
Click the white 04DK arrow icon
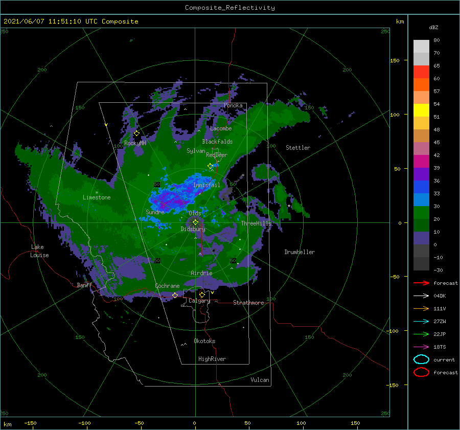click(421, 296)
